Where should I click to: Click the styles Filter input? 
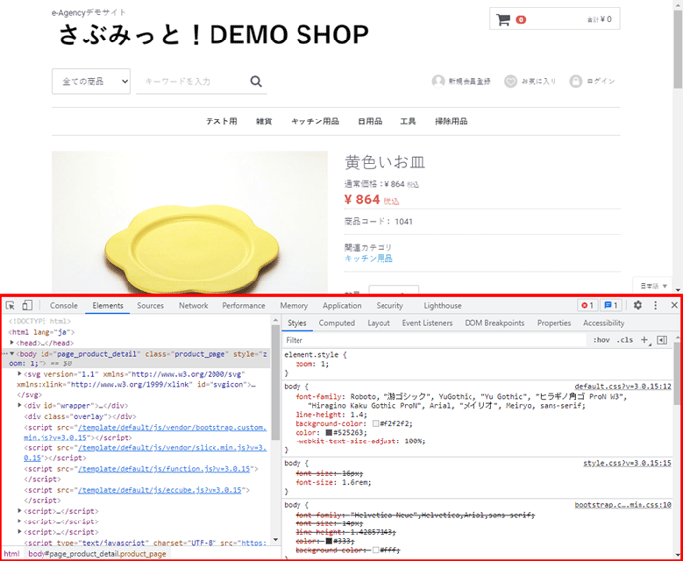click(436, 340)
